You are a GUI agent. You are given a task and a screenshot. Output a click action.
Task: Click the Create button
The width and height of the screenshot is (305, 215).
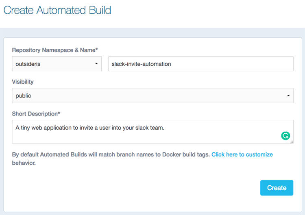(x=277, y=188)
